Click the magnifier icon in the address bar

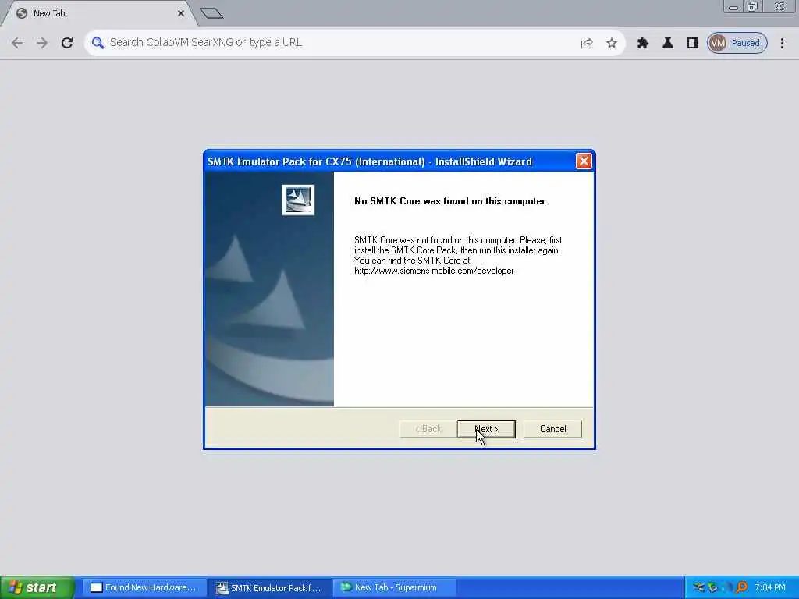[x=98, y=43]
